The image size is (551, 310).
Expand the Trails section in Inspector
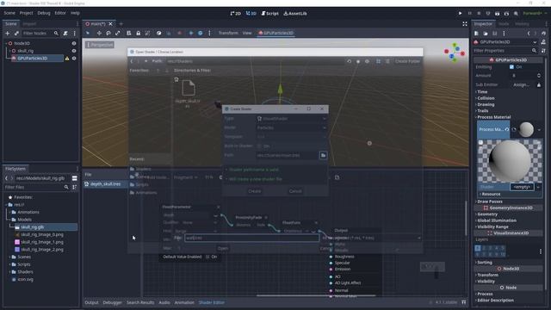[x=482, y=111]
